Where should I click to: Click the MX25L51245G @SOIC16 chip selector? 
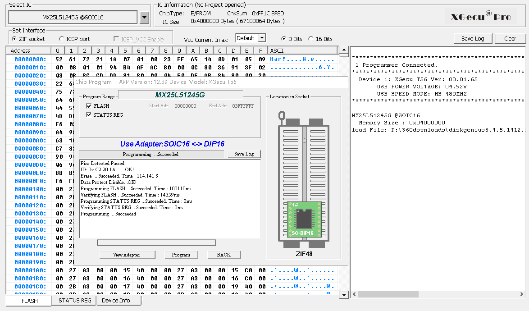pyautogui.click(x=73, y=18)
